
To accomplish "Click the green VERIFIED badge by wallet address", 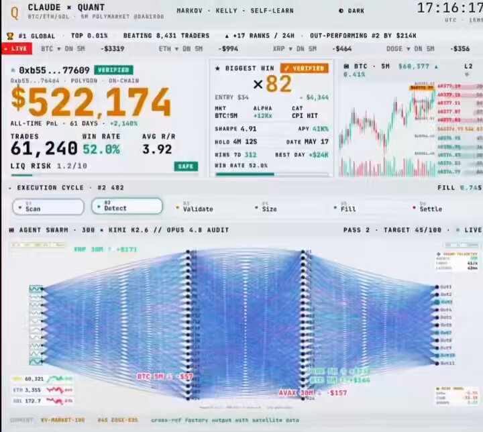I will point(113,70).
